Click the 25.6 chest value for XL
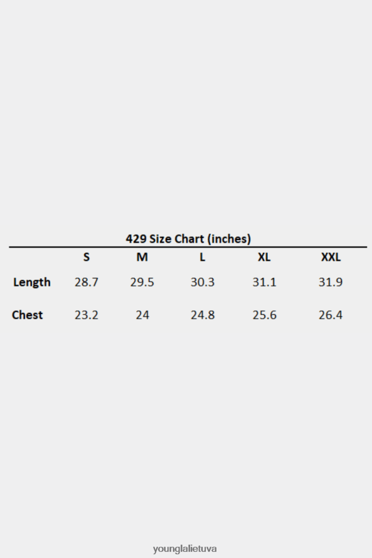This screenshot has height=558, width=372. 265,315
